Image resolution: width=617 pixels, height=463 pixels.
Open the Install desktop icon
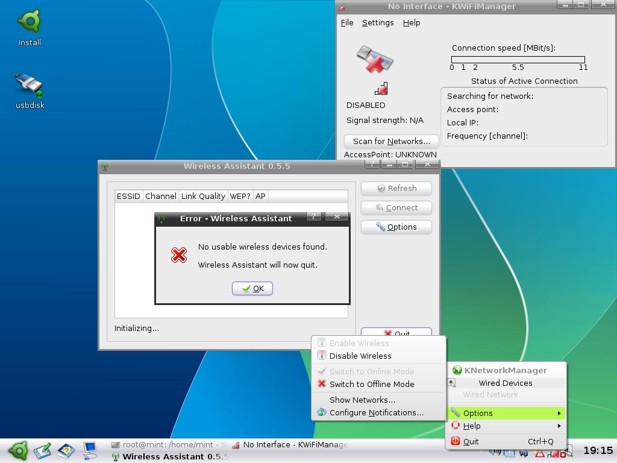(x=30, y=28)
